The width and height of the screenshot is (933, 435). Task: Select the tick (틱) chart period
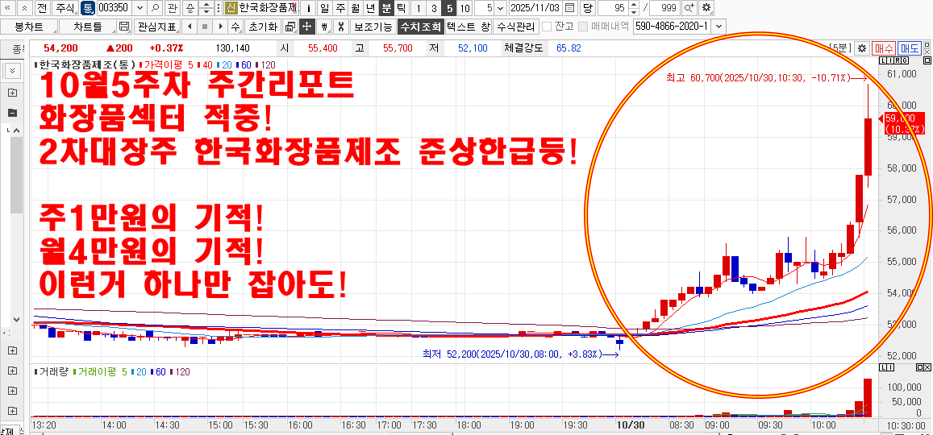401,8
